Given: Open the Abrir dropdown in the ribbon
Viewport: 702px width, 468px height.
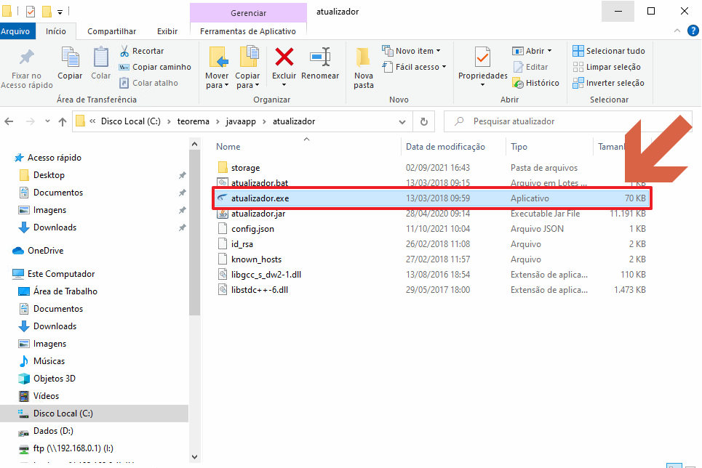Looking at the screenshot, I should pos(532,51).
